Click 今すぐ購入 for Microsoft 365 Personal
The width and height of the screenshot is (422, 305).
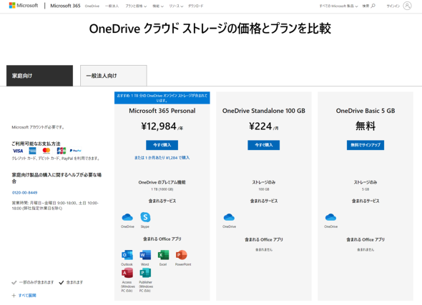click(162, 145)
